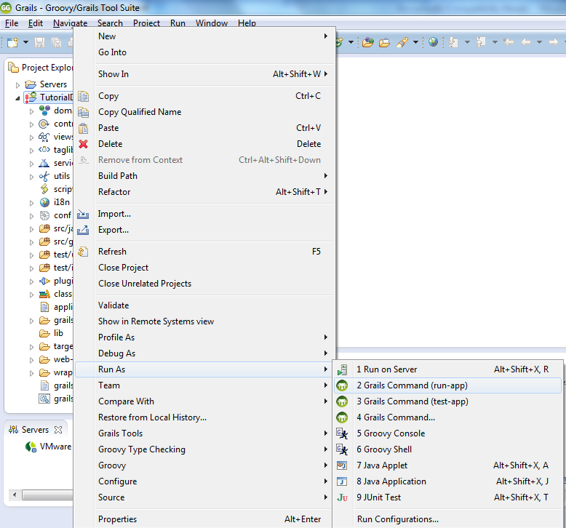Click the JUnit Test icon

342,497
